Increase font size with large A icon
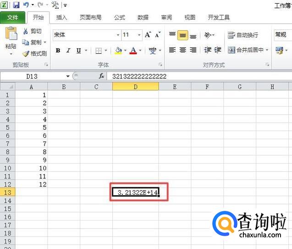 148,34
